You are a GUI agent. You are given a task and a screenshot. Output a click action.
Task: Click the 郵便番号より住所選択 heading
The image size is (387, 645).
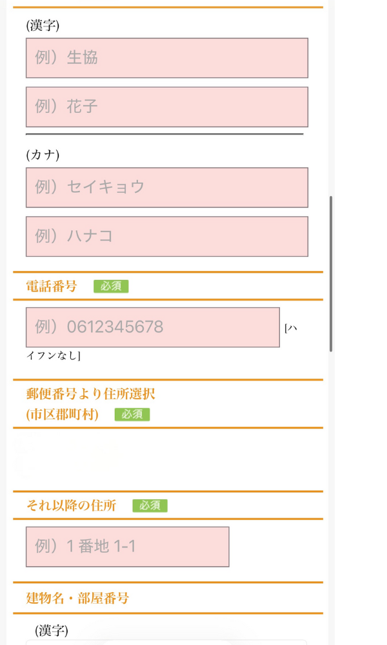point(91,394)
